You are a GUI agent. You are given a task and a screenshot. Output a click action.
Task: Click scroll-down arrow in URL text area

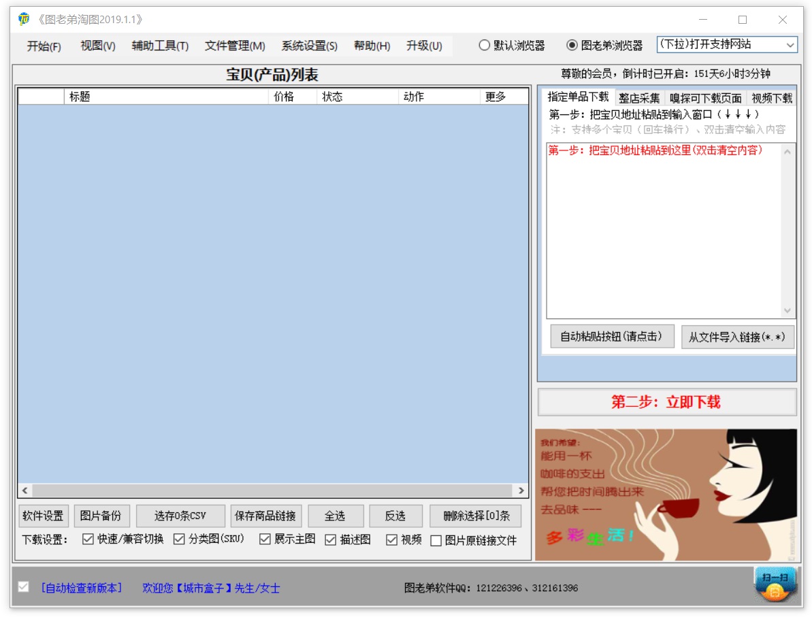point(787,311)
